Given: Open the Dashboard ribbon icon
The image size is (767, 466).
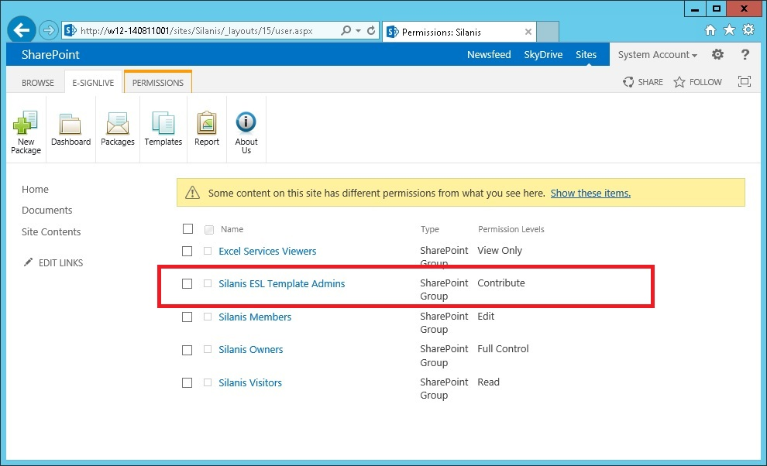Looking at the screenshot, I should click(71, 124).
